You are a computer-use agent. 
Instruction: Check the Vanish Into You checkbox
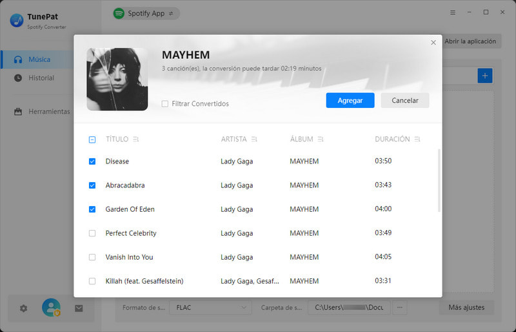coord(92,257)
